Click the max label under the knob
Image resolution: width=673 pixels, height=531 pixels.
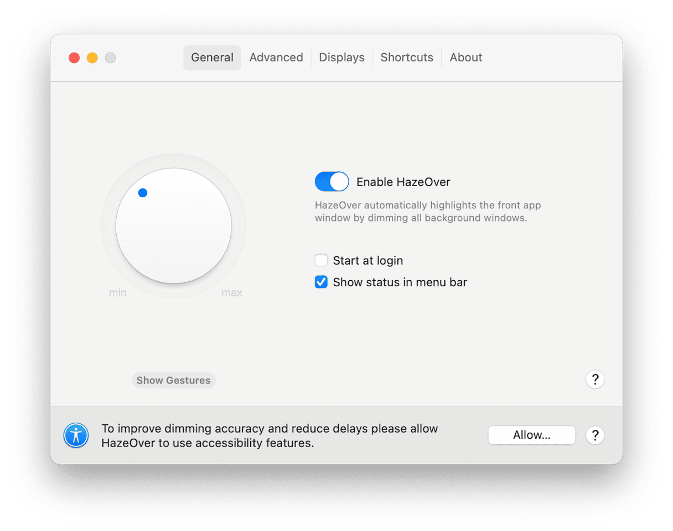232,293
